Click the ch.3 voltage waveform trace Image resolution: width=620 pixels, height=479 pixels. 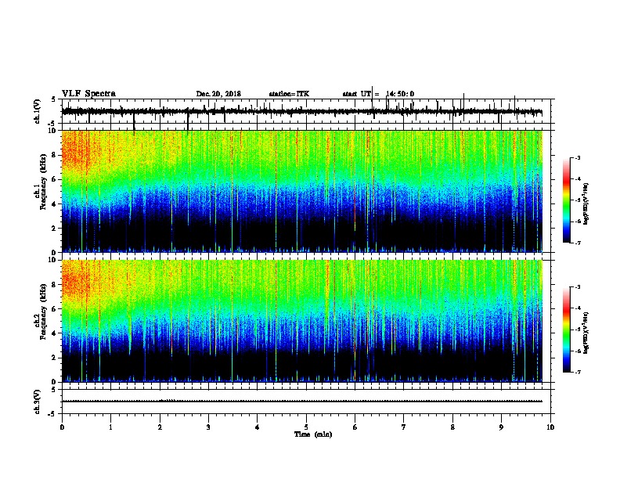point(302,402)
